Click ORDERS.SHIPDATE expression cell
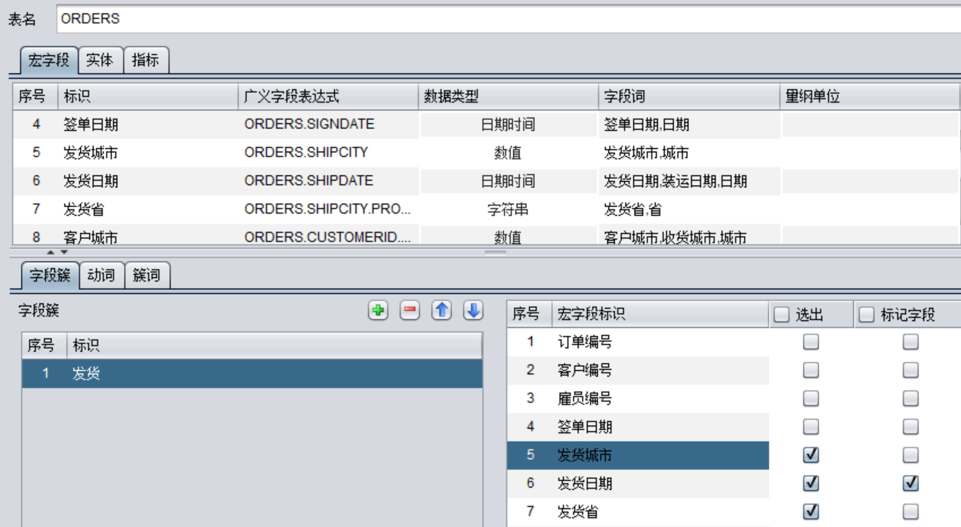The image size is (961, 527). [328, 181]
